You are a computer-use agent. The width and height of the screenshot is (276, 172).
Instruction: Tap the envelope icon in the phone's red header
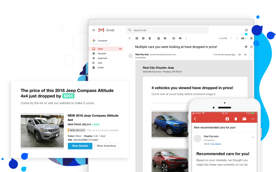[x=244, y=119]
